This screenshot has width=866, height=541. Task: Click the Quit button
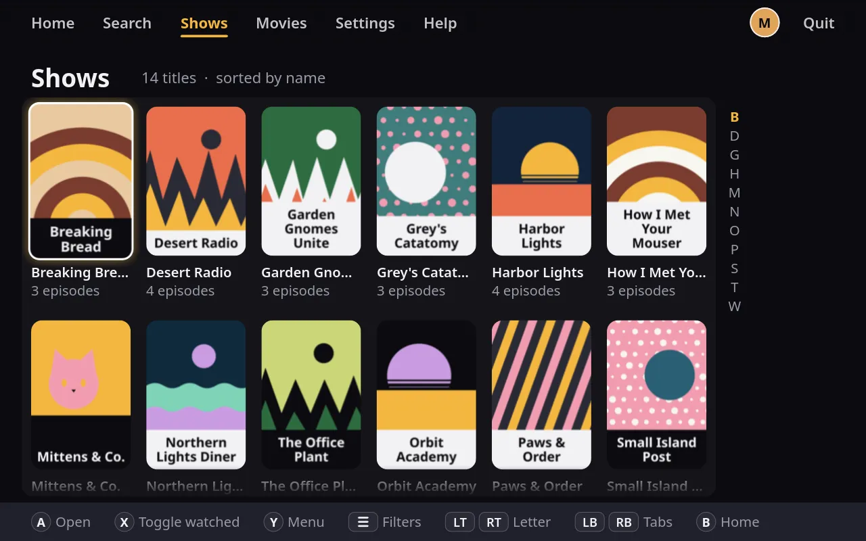tap(819, 23)
